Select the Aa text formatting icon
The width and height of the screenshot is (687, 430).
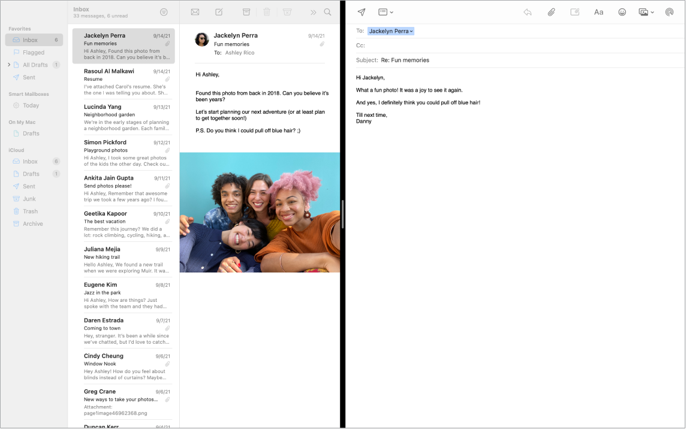(598, 11)
